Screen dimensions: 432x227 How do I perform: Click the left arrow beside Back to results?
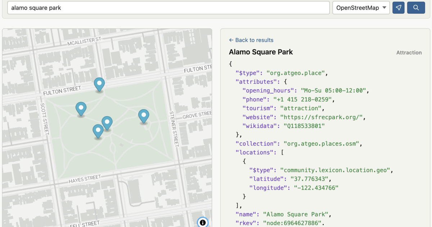tap(231, 40)
